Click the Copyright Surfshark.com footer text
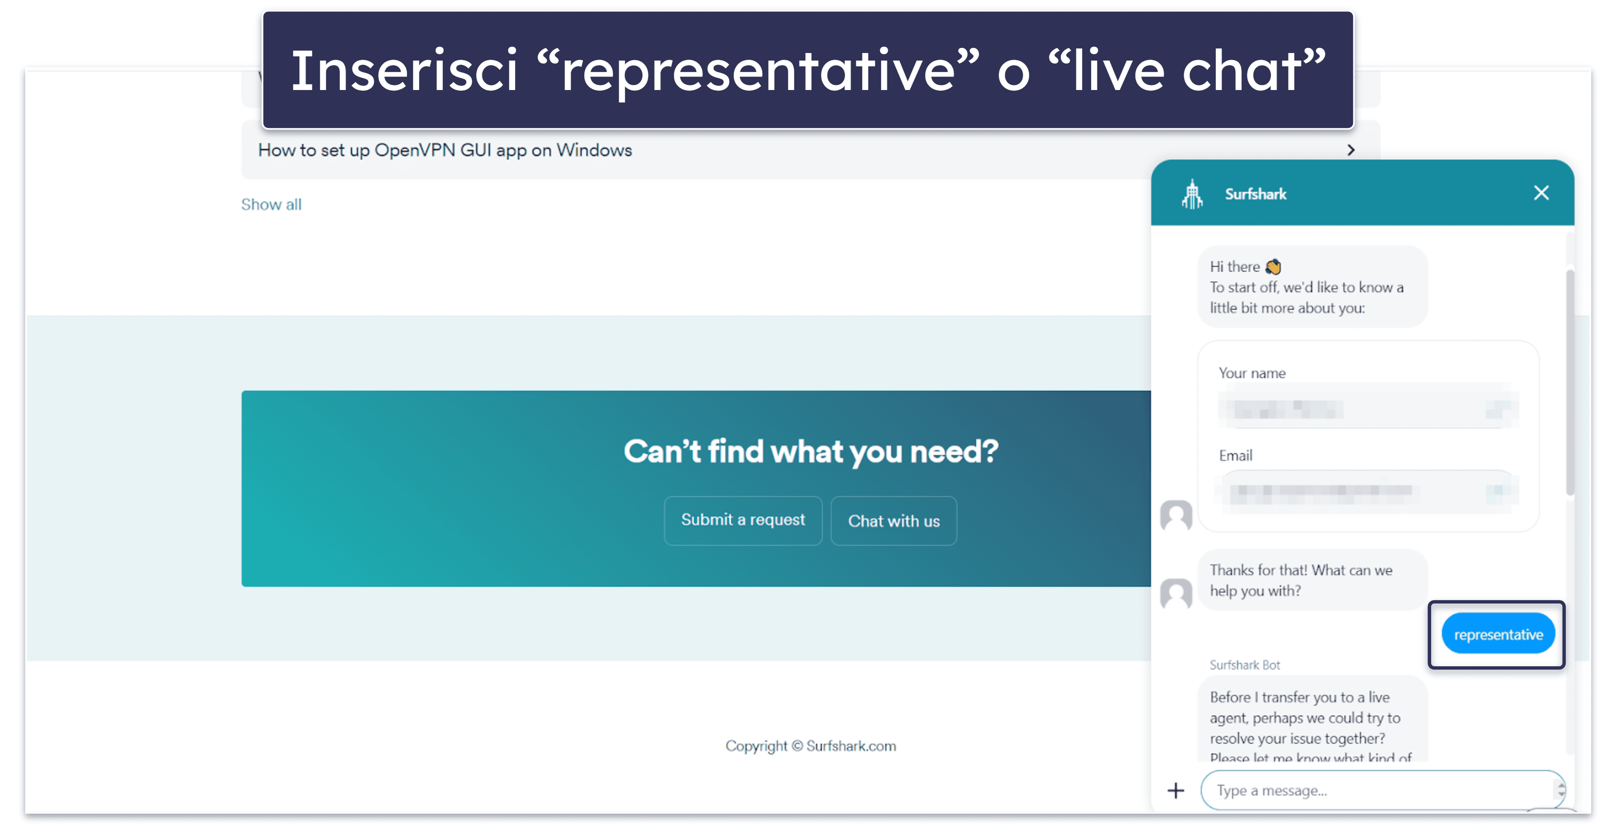Screen dimensions: 1616x824 810,746
